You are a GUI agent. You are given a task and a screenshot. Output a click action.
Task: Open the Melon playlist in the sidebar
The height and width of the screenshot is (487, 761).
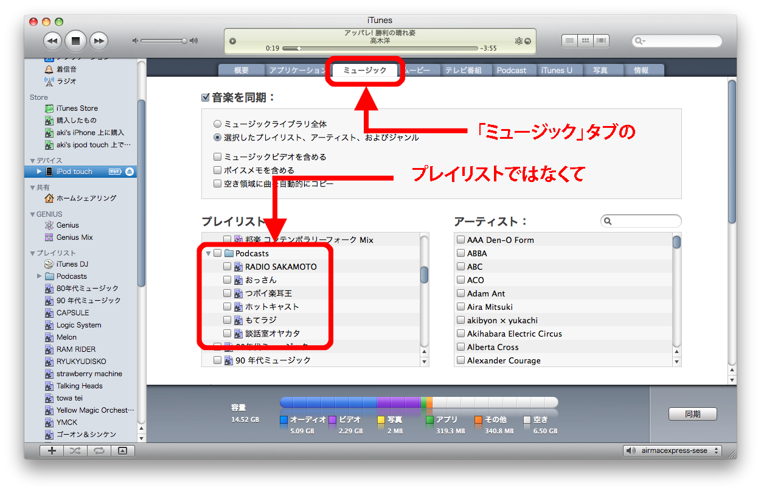pos(66,337)
